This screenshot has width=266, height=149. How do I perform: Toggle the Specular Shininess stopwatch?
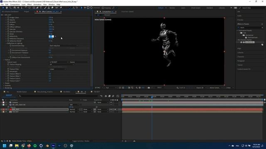click(8, 31)
